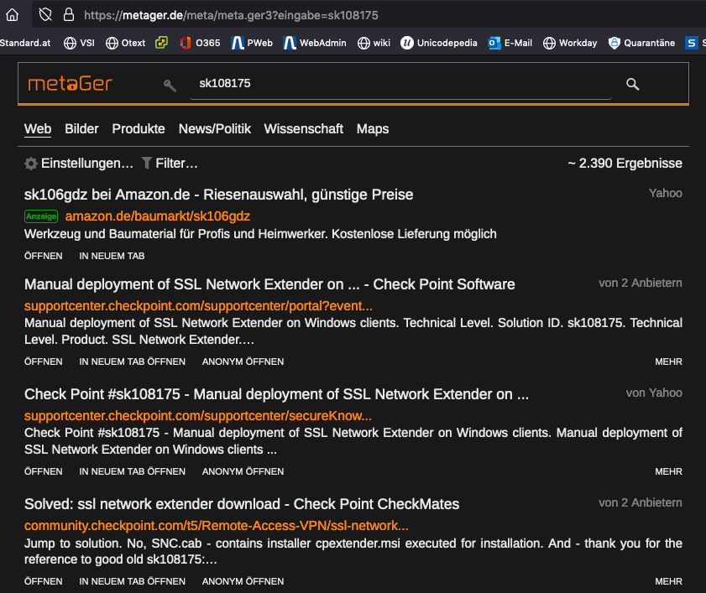Click the search field containing sk108175
706x593 pixels.
[x=400, y=84]
